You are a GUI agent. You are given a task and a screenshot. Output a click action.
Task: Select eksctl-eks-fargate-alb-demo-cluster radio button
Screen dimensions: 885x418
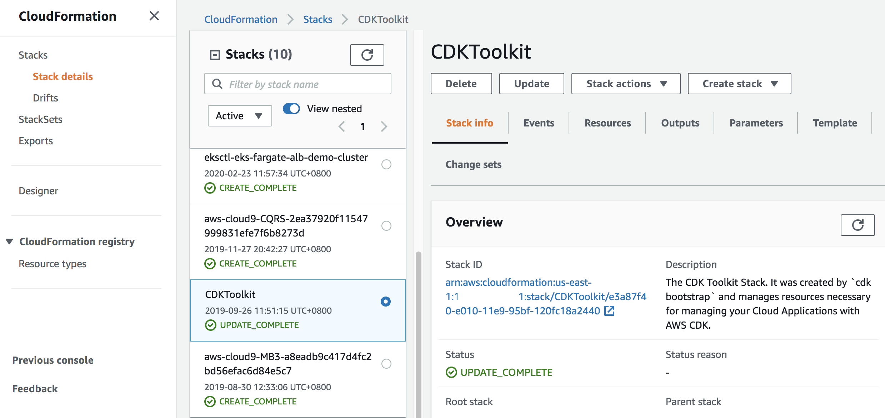click(x=386, y=164)
